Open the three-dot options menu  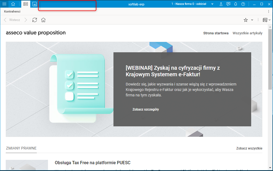click(x=269, y=11)
